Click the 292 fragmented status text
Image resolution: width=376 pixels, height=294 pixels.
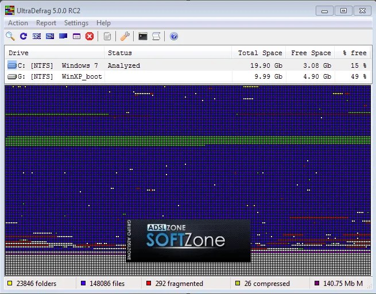[x=179, y=284]
